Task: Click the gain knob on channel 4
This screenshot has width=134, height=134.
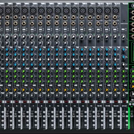Action: coord(7,37)
